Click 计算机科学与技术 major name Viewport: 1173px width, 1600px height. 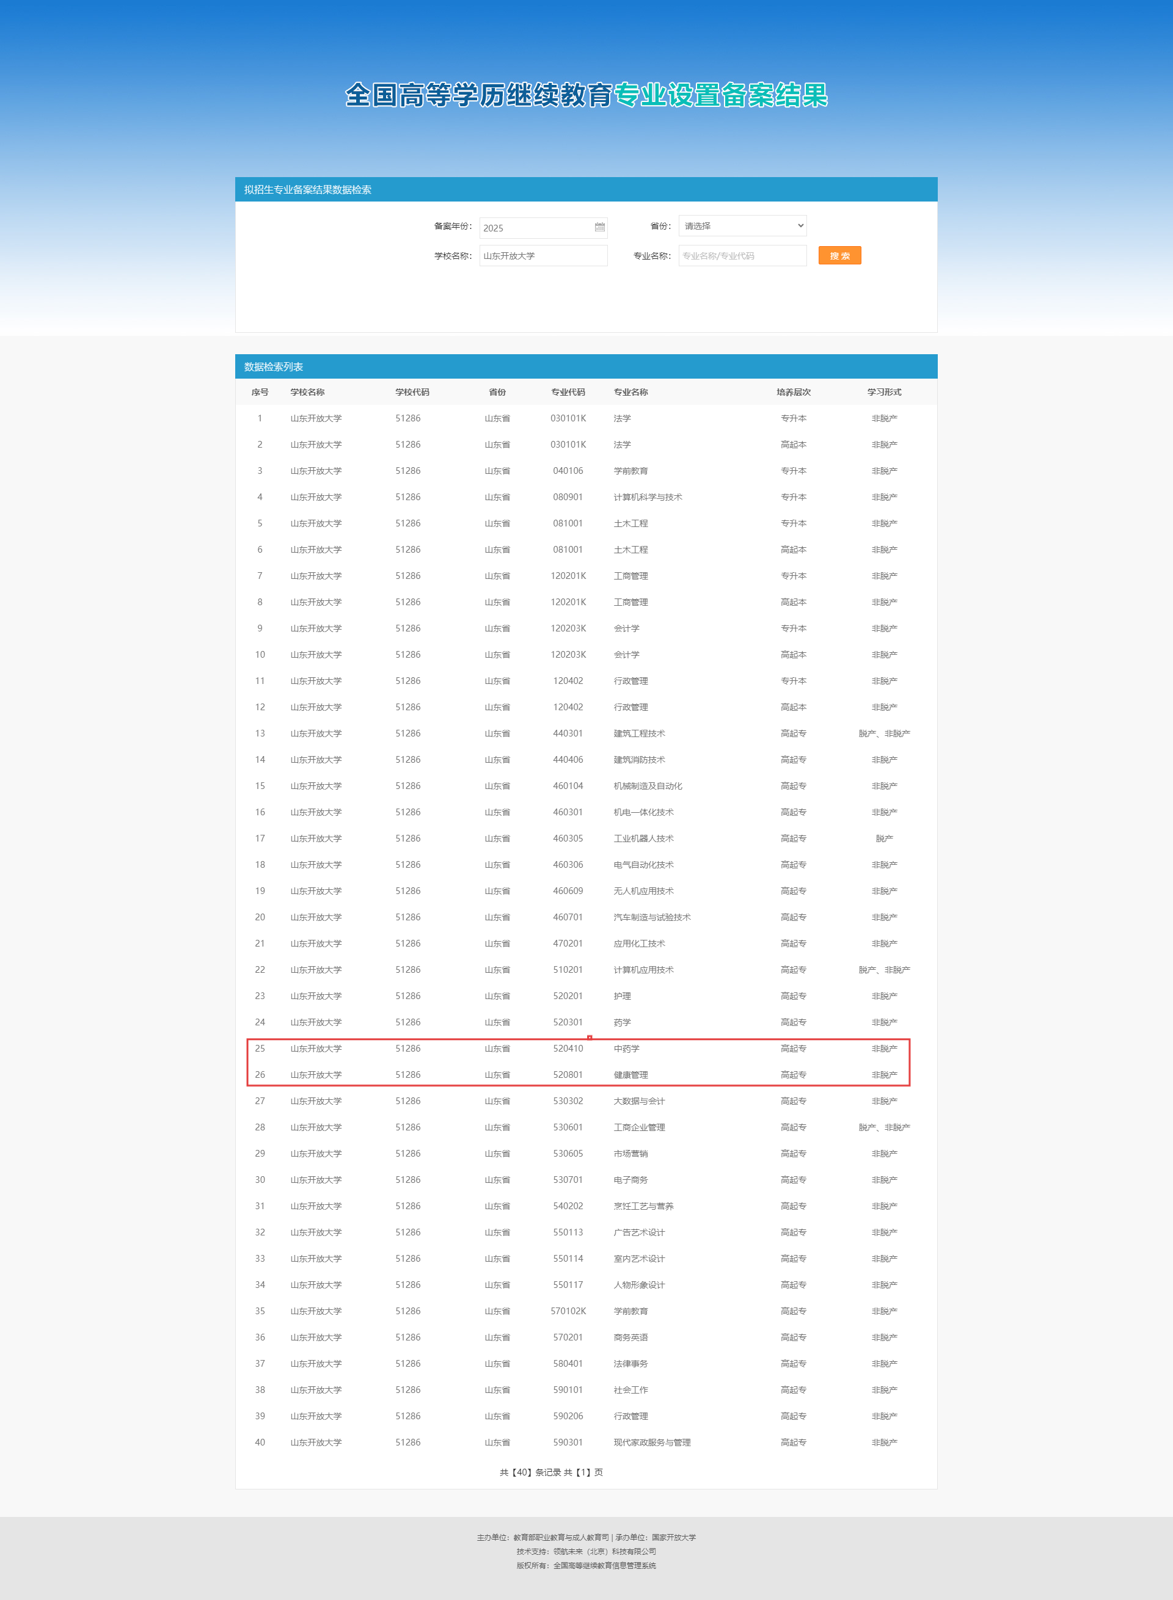[648, 497]
